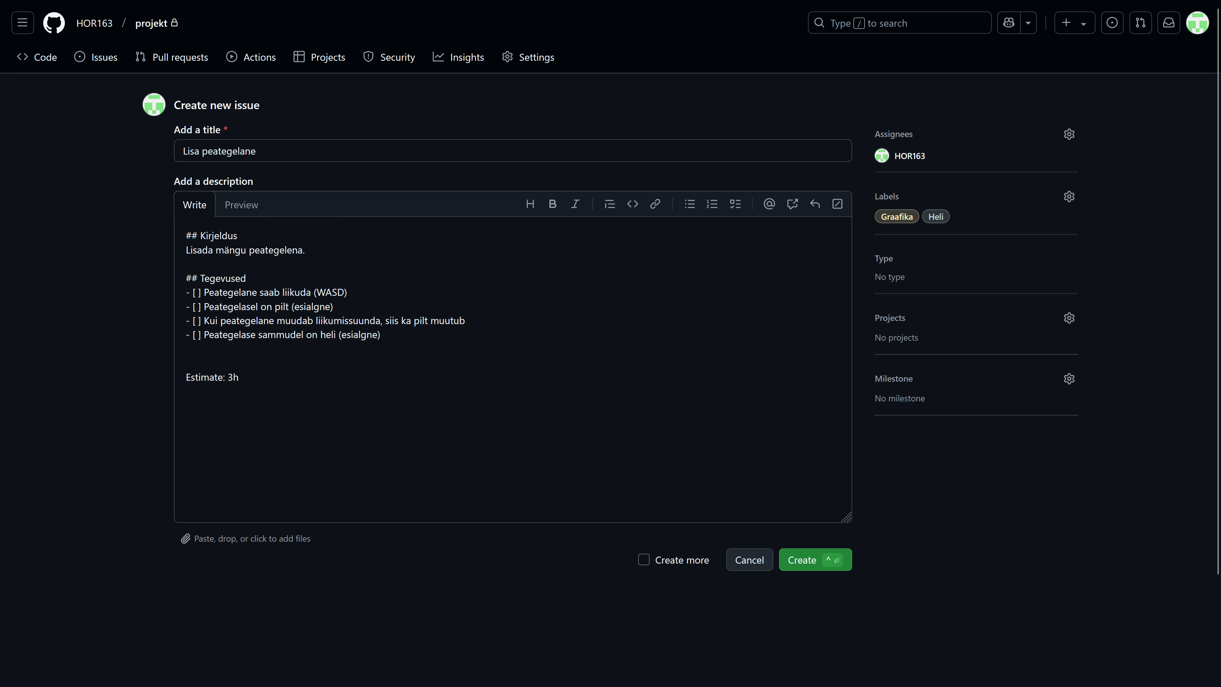Click the search bar

pyautogui.click(x=899, y=23)
